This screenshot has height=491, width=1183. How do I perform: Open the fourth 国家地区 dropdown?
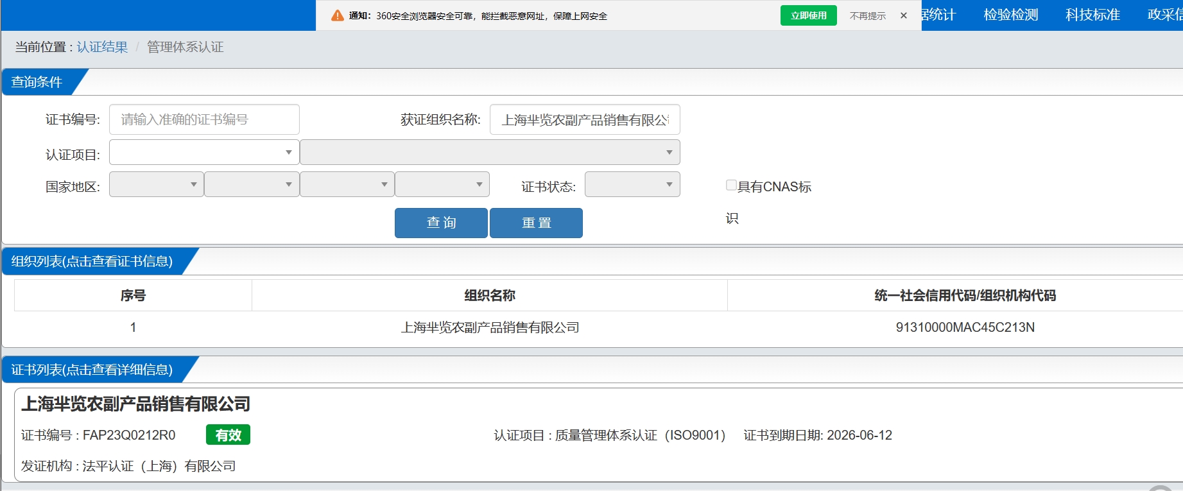point(442,184)
